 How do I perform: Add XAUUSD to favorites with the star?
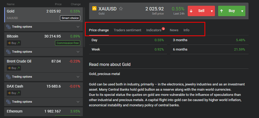(121, 9)
